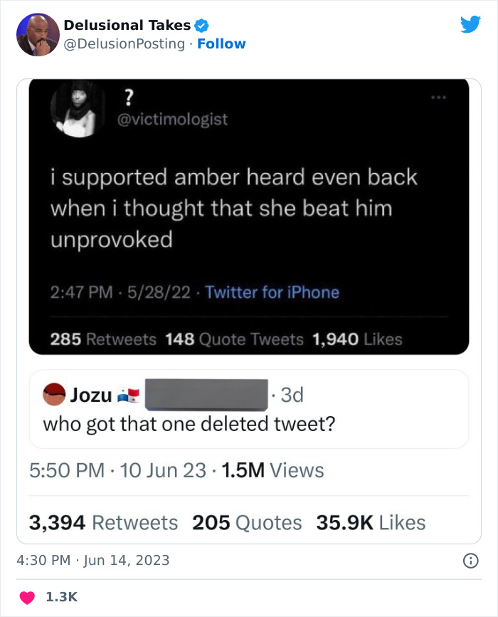The height and width of the screenshot is (617, 498).
Task: Click the Delusional Takes display name
Action: click(127, 25)
